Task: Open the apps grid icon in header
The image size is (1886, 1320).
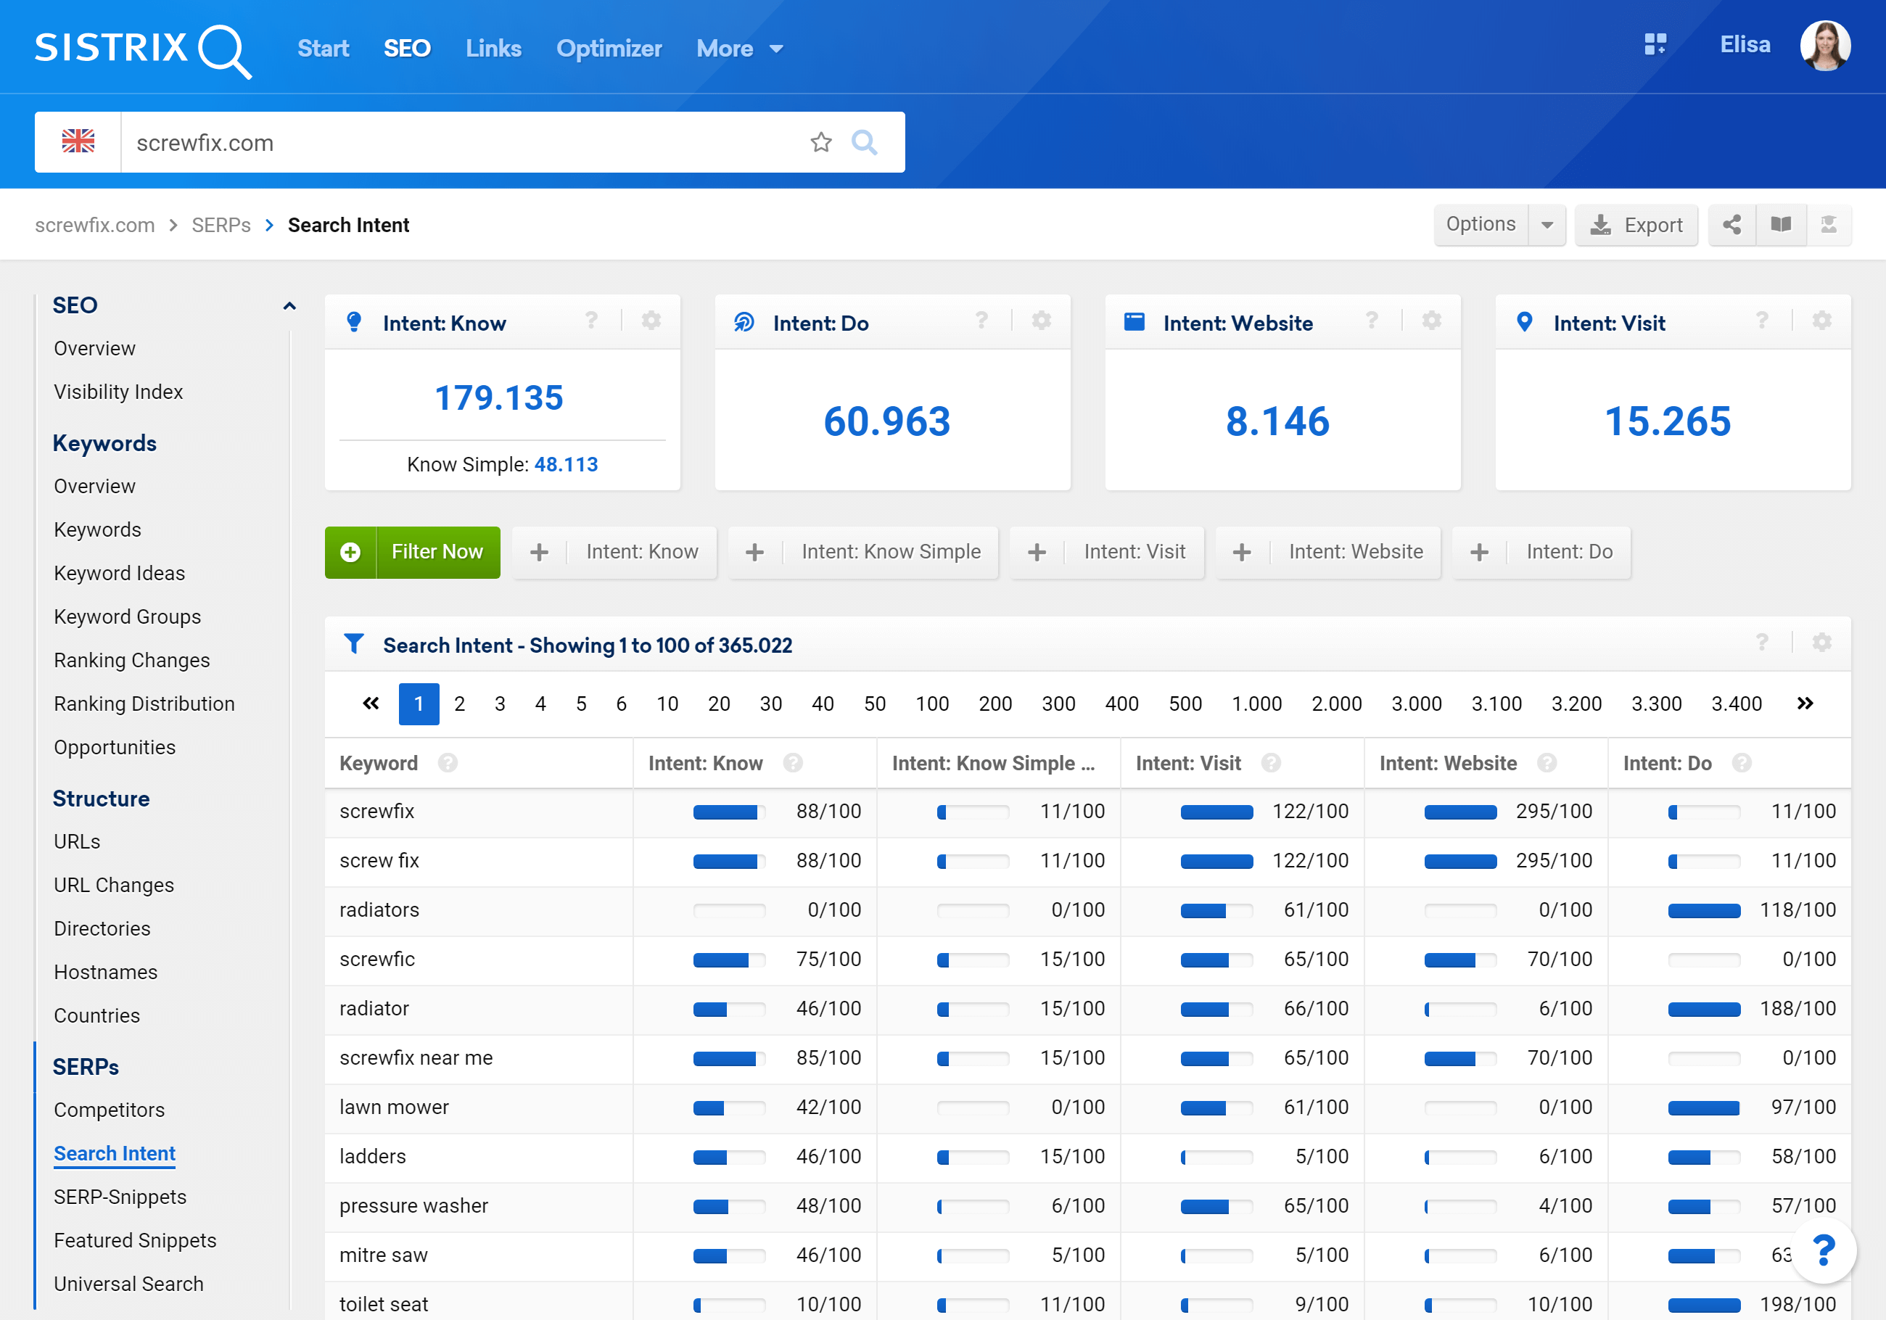Action: point(1655,44)
